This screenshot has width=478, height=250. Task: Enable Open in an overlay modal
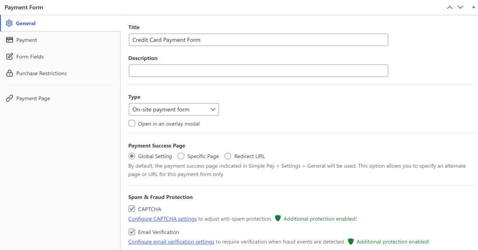[x=132, y=124]
